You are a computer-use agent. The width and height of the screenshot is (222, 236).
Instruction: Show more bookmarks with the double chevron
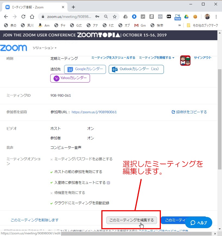point(179,25)
